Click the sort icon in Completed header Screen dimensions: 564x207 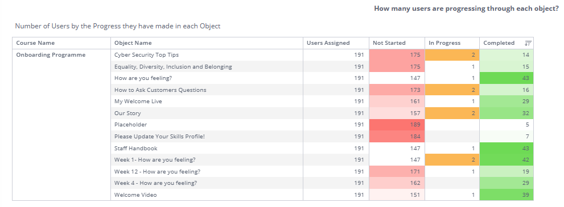pyautogui.click(x=528, y=43)
